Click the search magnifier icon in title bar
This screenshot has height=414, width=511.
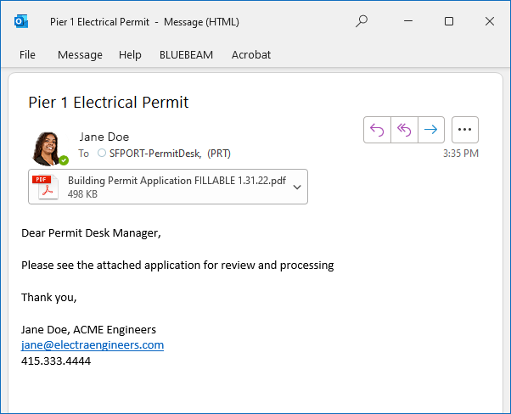coord(362,21)
